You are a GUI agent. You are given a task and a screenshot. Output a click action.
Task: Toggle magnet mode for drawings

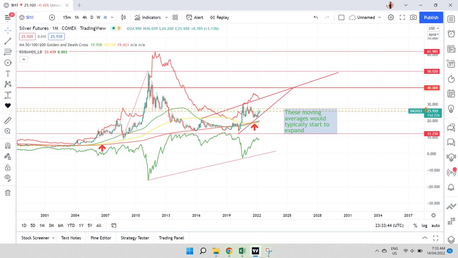click(x=8, y=145)
